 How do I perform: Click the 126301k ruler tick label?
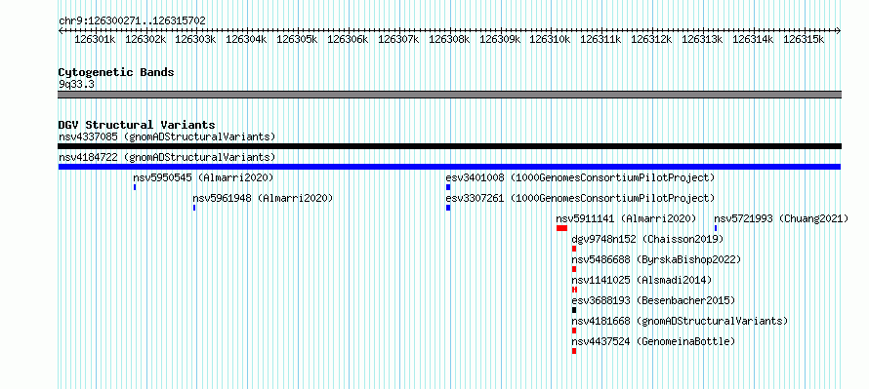(95, 39)
